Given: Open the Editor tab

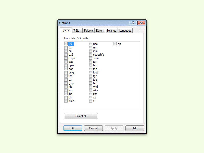Looking at the screenshot, I should pos(99,31).
